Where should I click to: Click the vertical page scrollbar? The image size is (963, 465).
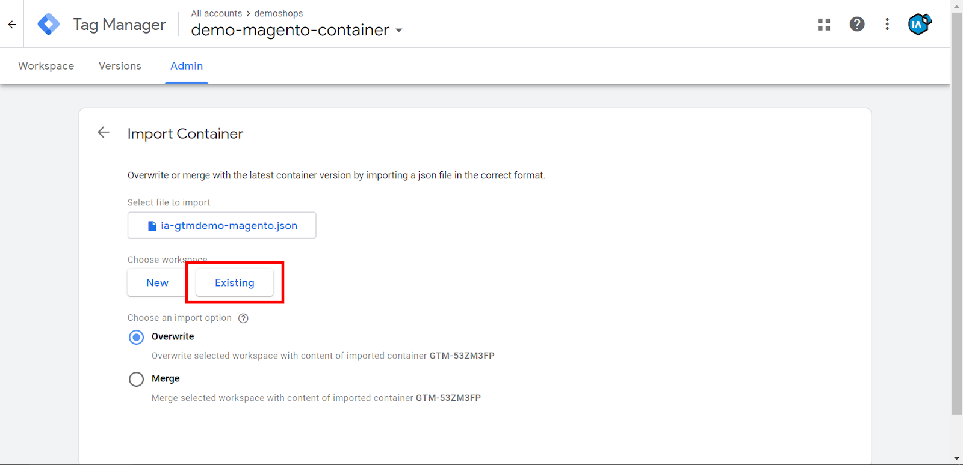tap(956, 210)
